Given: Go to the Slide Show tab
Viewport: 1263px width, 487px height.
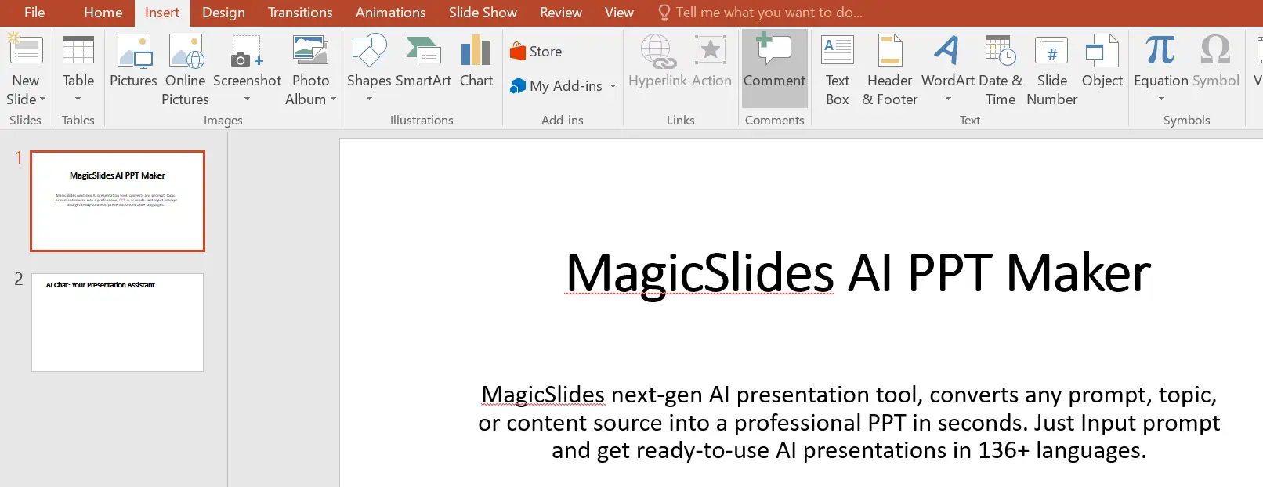Looking at the screenshot, I should pyautogui.click(x=483, y=13).
